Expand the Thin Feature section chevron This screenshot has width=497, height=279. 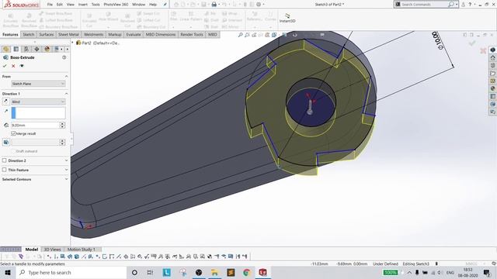tap(66, 170)
